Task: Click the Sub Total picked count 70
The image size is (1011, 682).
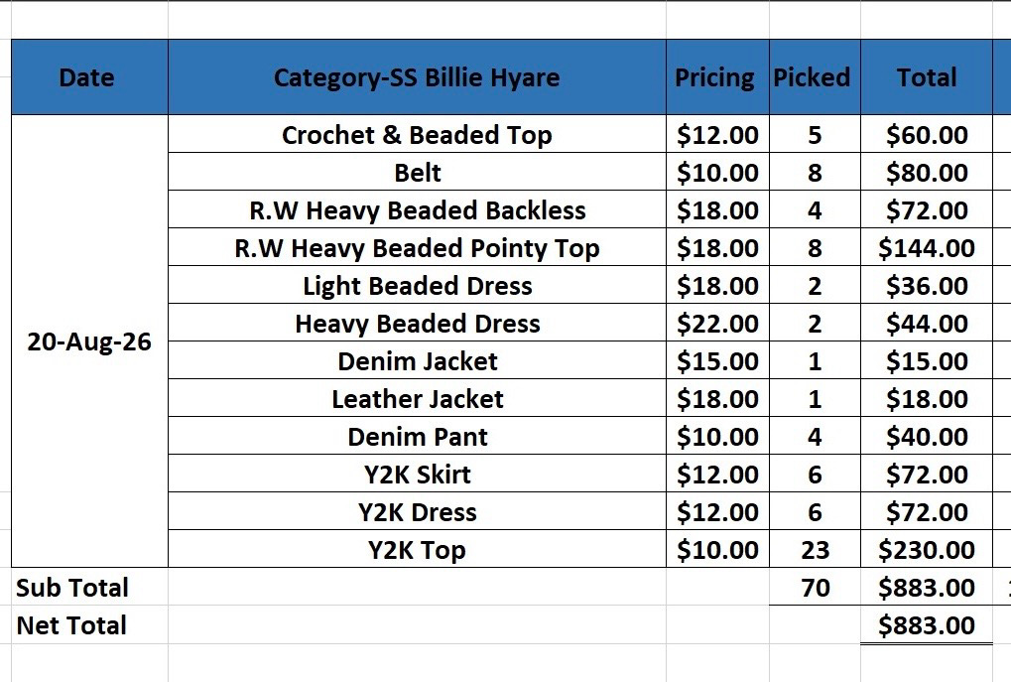Action: point(815,587)
